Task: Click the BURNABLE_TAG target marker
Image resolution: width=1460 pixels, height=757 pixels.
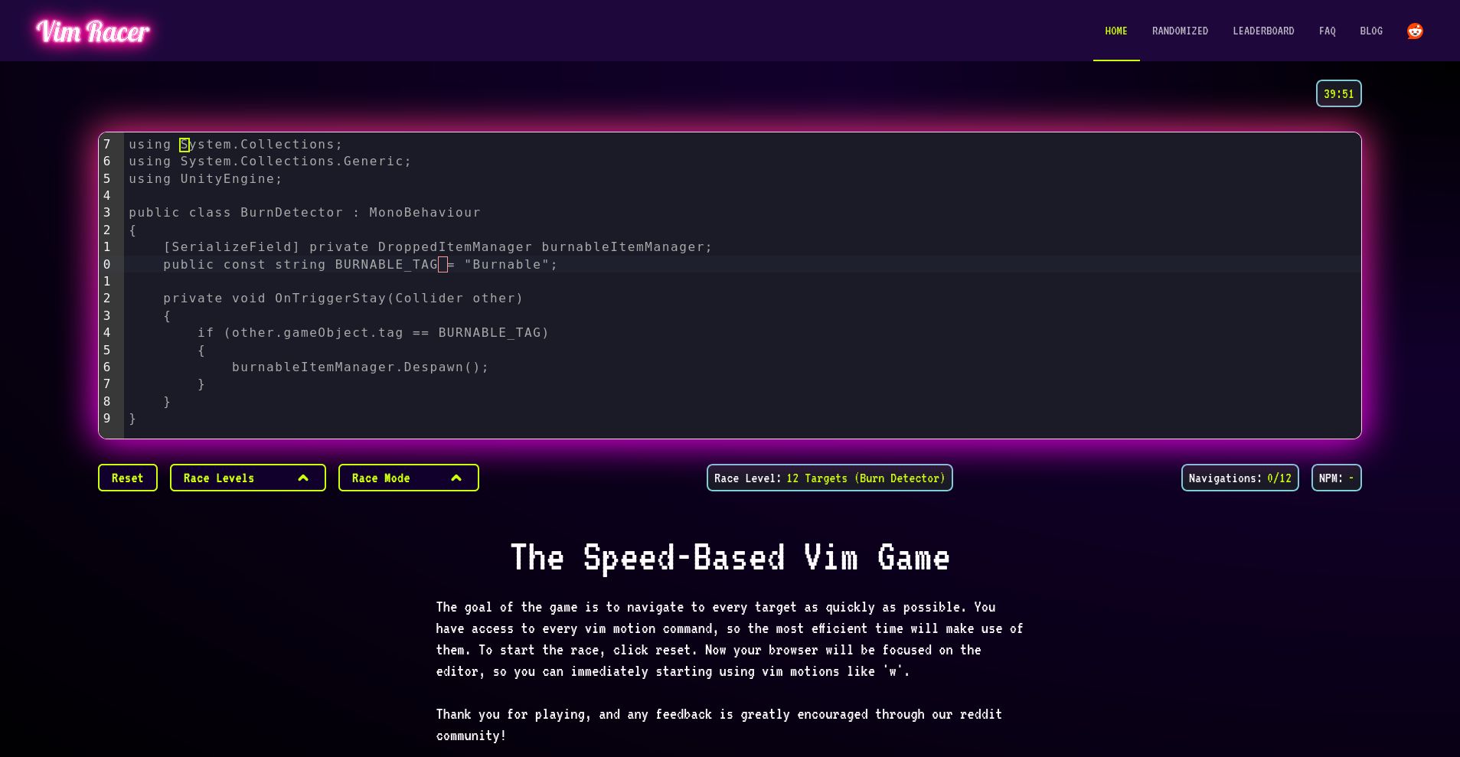Action: tap(443, 264)
